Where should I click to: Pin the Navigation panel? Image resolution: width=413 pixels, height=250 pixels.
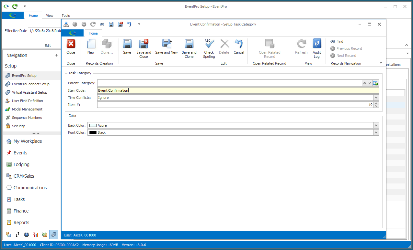[x=57, y=55]
